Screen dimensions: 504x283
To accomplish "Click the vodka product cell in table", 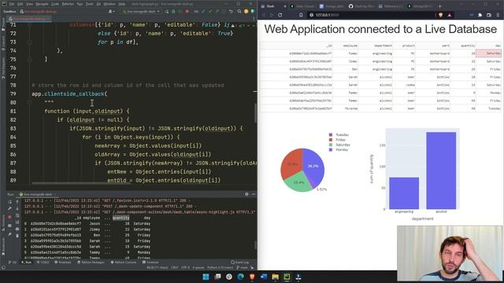I will (x=404, y=85).
